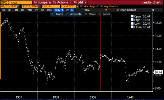The image size is (164, 100).
Task: Click the Annotate pencil icon
Action: [67, 14]
